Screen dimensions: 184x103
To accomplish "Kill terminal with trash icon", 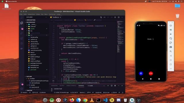I will 115,86.
